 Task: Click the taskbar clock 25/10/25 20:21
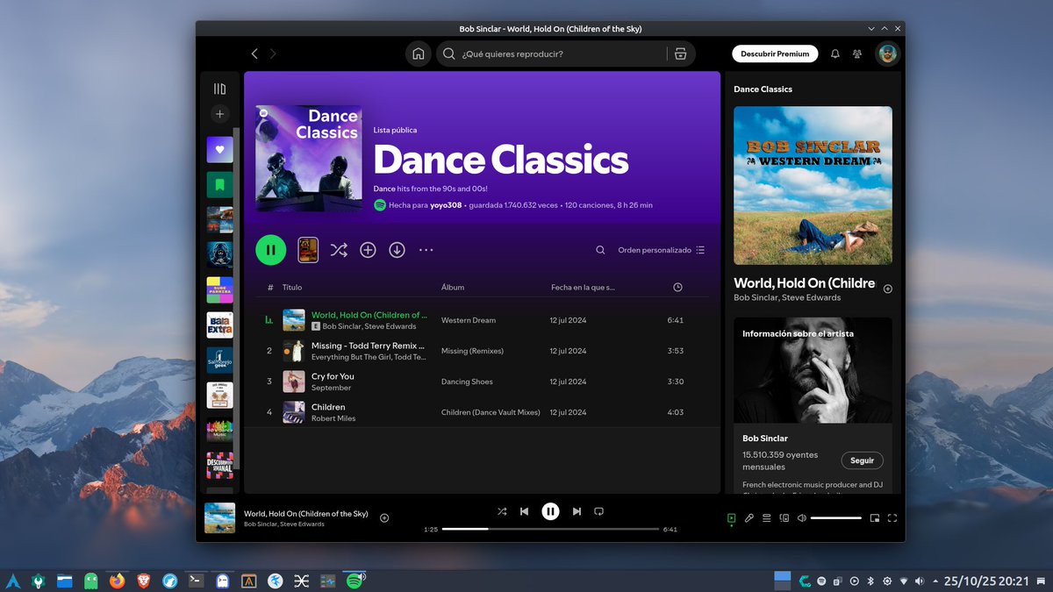(986, 581)
